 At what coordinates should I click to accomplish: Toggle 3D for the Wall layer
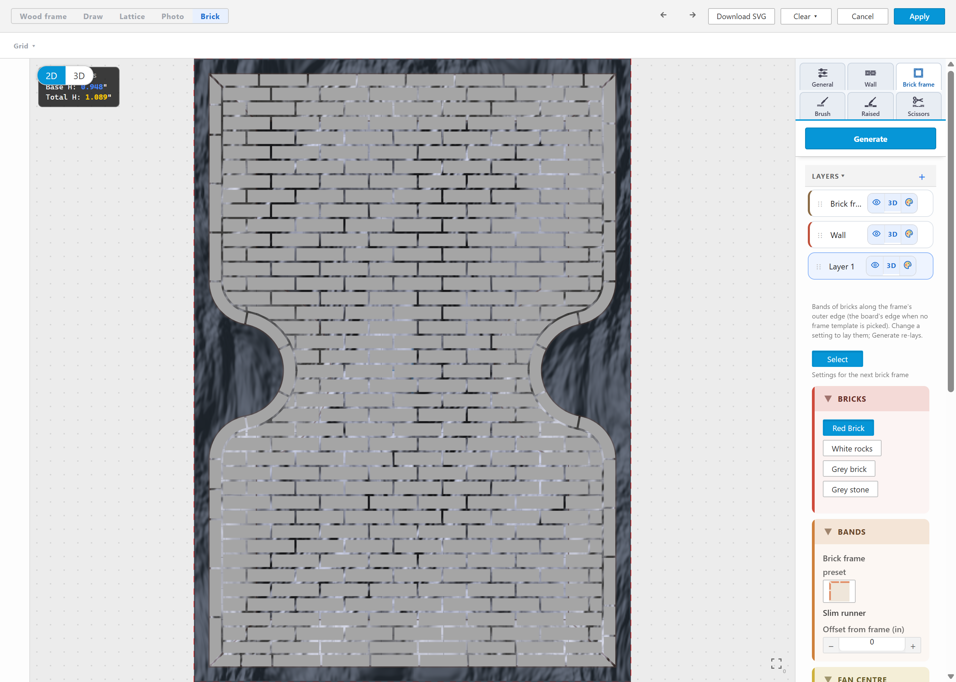[892, 234]
